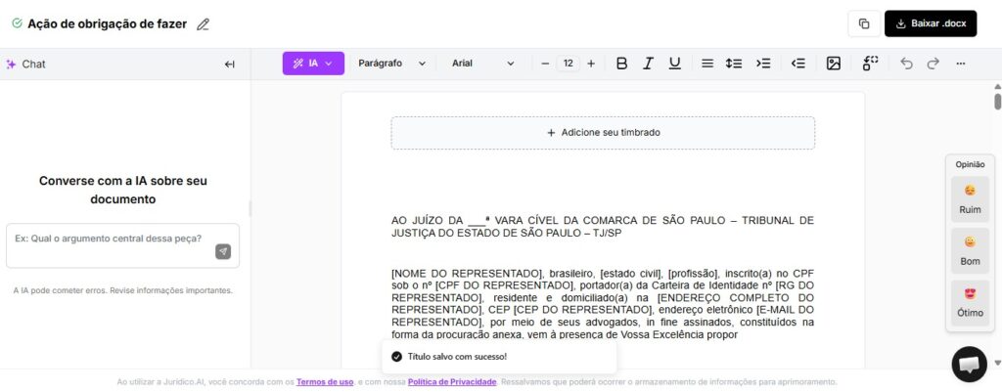Increase font size with plus button

coord(591,64)
